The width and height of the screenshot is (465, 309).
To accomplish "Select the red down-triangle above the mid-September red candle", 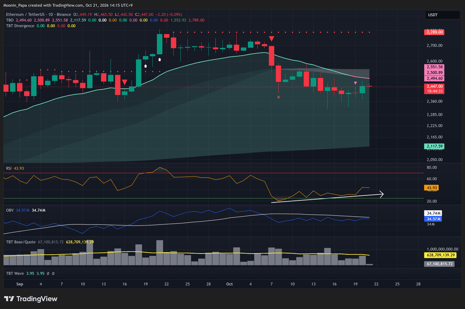I will coord(124,82).
